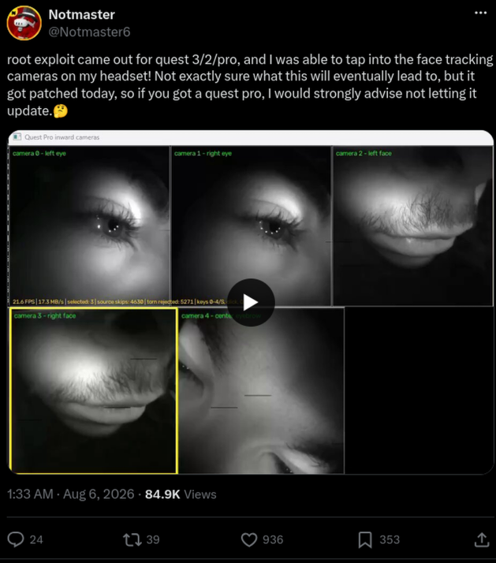Screen dimensions: 496x563
Task: Click the reply speech bubble icon
Action: point(16,539)
